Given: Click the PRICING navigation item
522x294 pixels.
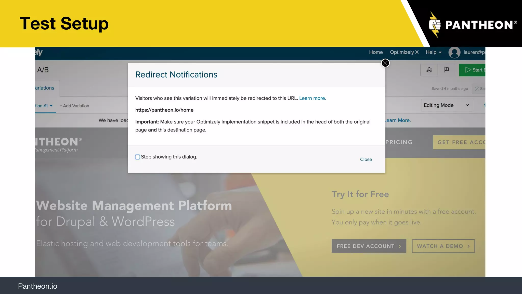Looking at the screenshot, I should point(399,142).
